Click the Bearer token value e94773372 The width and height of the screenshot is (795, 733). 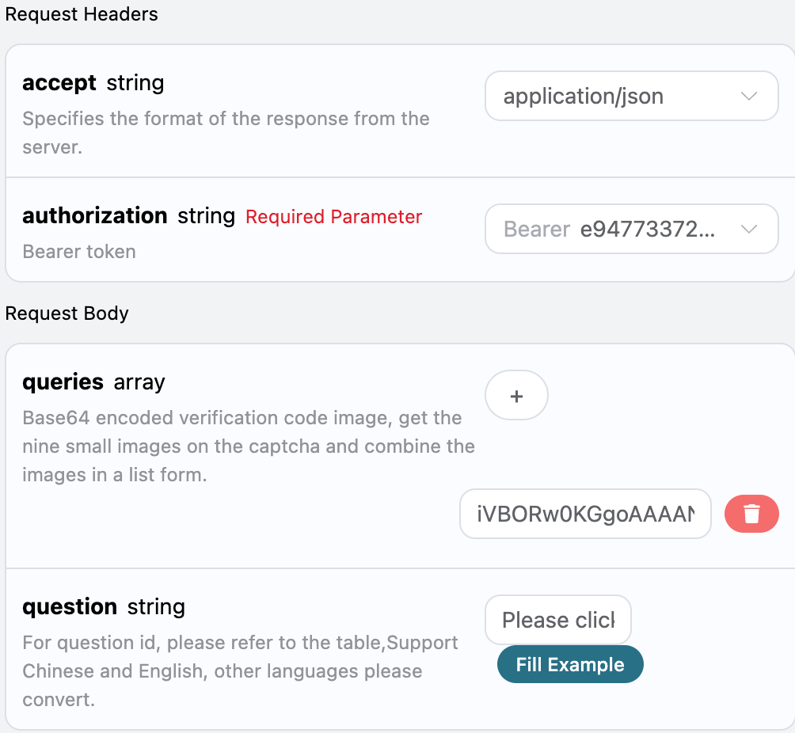[648, 230]
